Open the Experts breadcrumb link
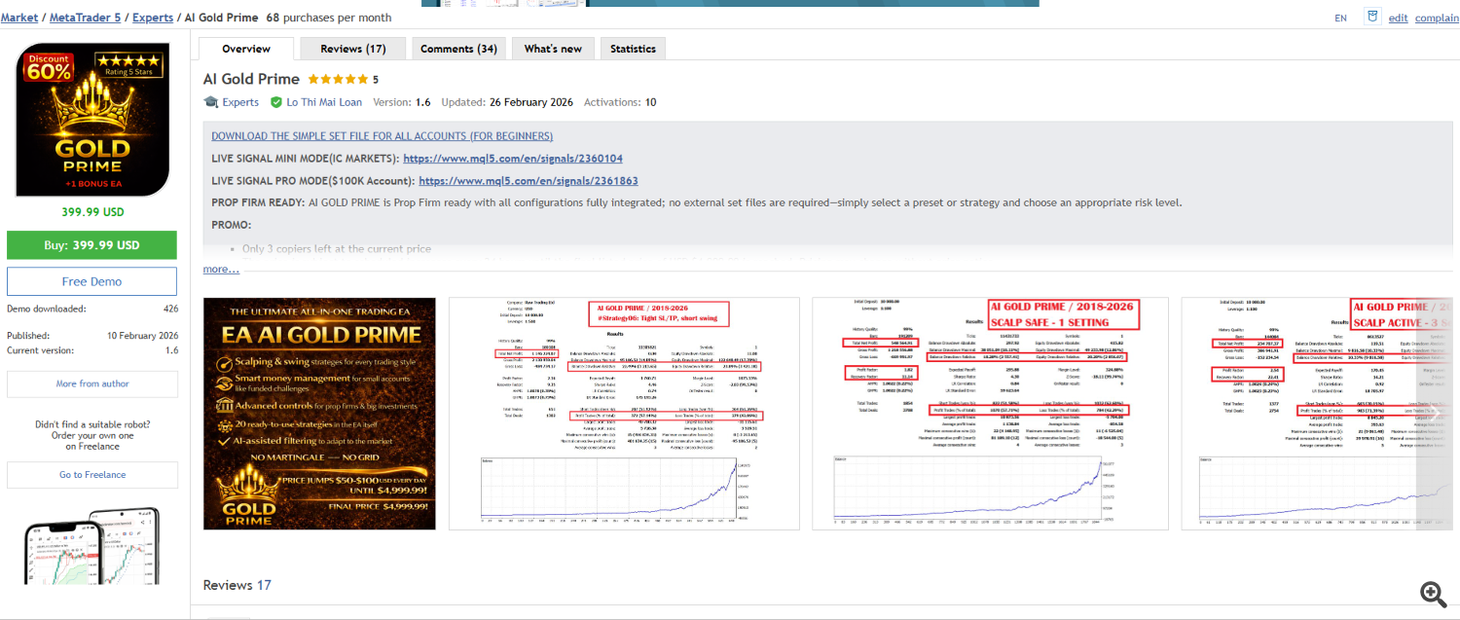 153,18
